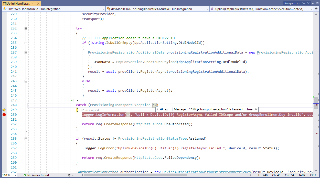Click the CRLF line ending indicator

pos(313,175)
